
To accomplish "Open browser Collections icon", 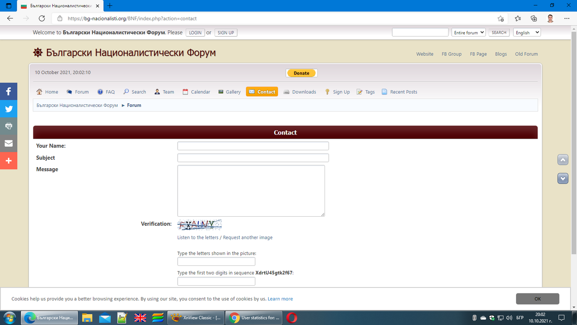I will tap(534, 19).
